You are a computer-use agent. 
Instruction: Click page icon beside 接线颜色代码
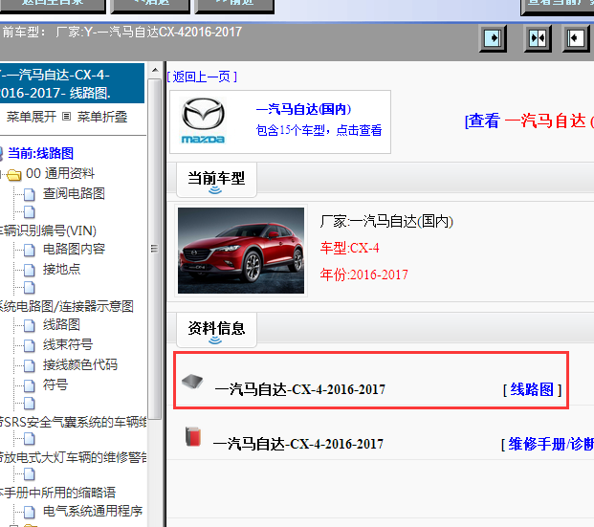[29, 366]
